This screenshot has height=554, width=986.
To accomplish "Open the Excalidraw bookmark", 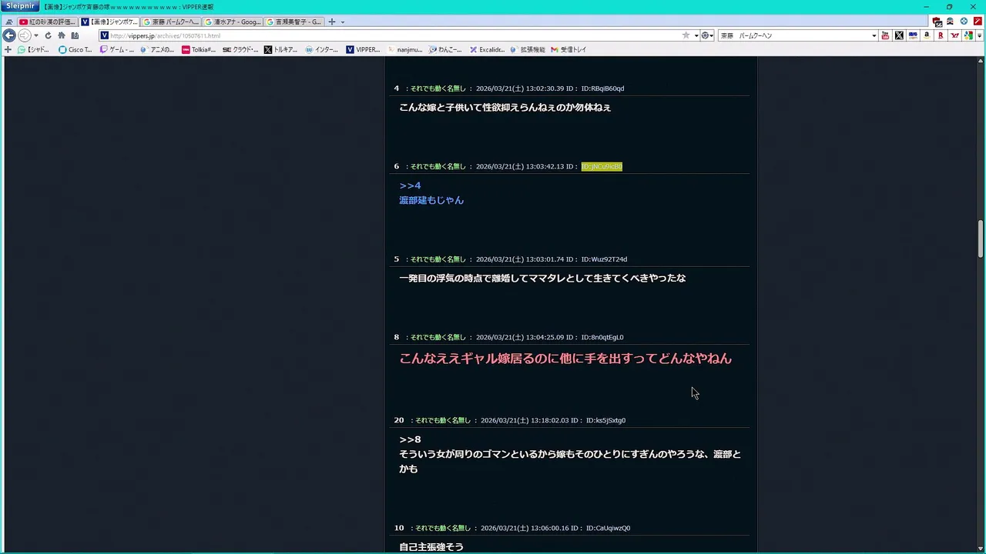I will point(487,49).
